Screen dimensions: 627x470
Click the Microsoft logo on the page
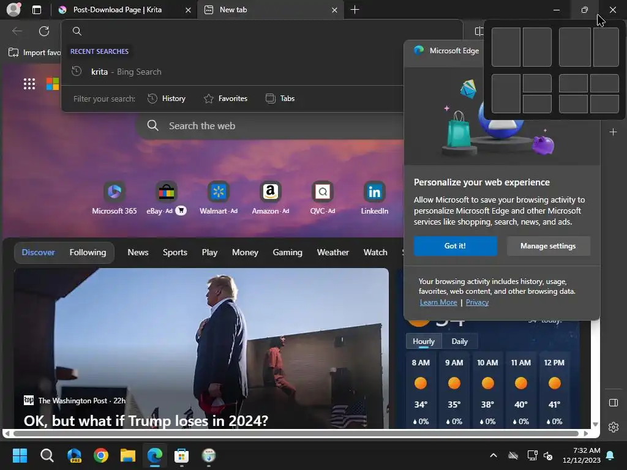[x=53, y=84]
